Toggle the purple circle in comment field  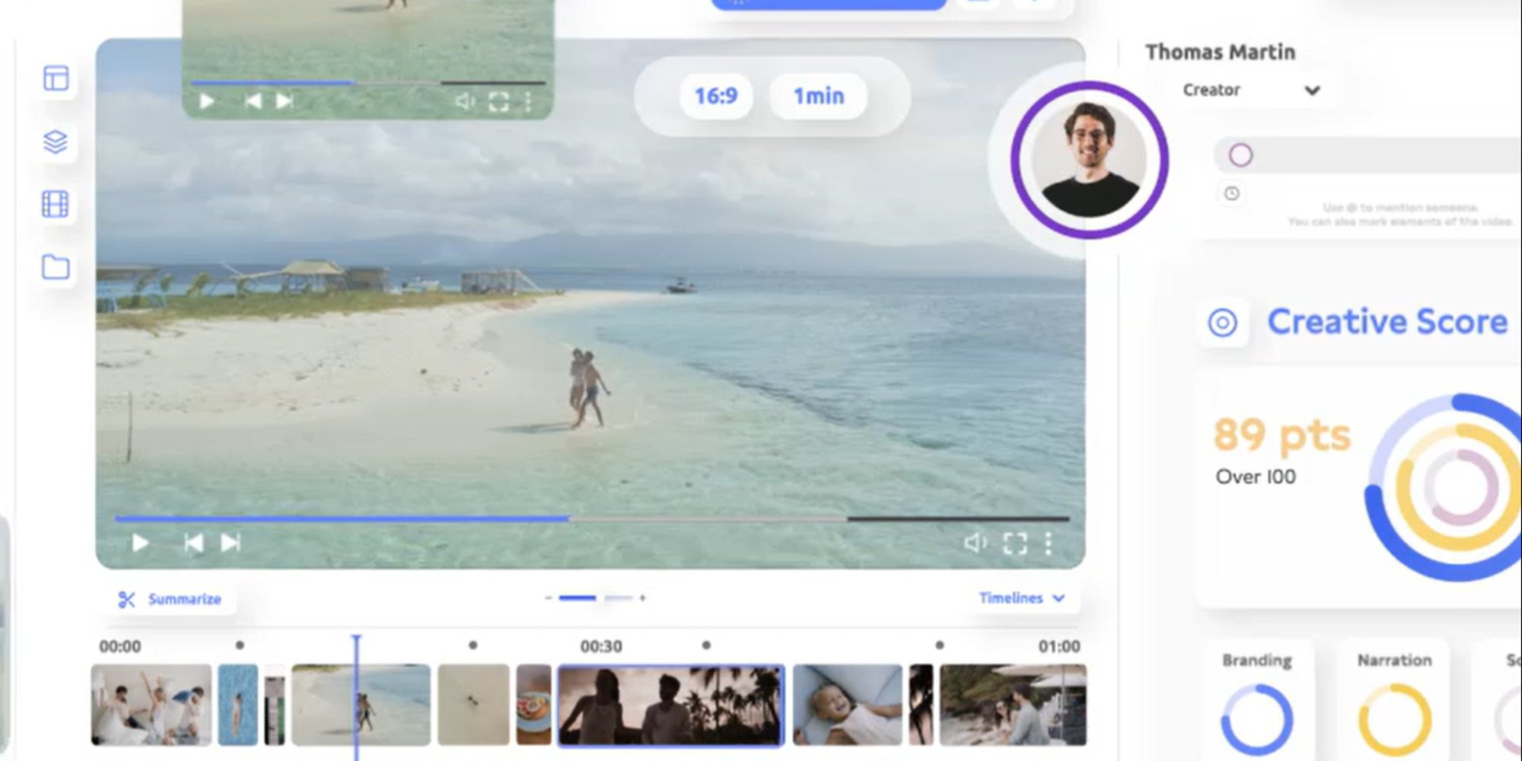pos(1240,155)
